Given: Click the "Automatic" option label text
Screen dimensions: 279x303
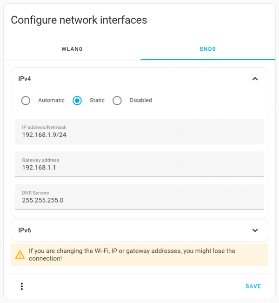Looking at the screenshot, I should pyautogui.click(x=51, y=101).
